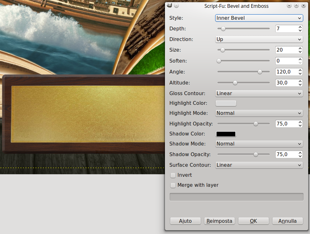The width and height of the screenshot is (310, 234).
Task: Cancel with the Annulla button
Action: (287, 221)
